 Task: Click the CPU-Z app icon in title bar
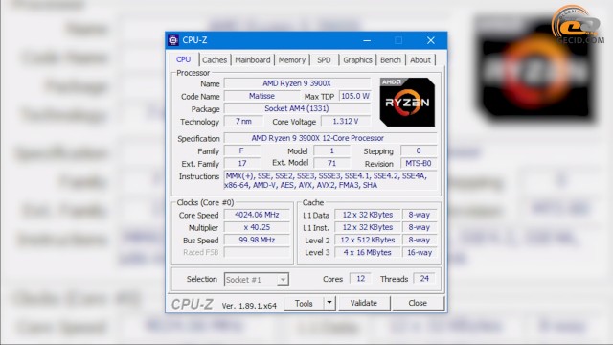click(173, 40)
